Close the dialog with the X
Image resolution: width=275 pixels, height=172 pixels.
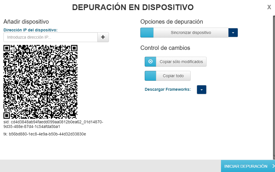click(x=269, y=7)
